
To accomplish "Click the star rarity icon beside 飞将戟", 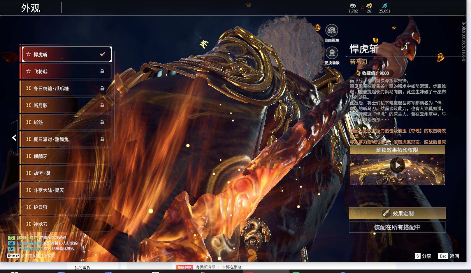I will (x=29, y=71).
